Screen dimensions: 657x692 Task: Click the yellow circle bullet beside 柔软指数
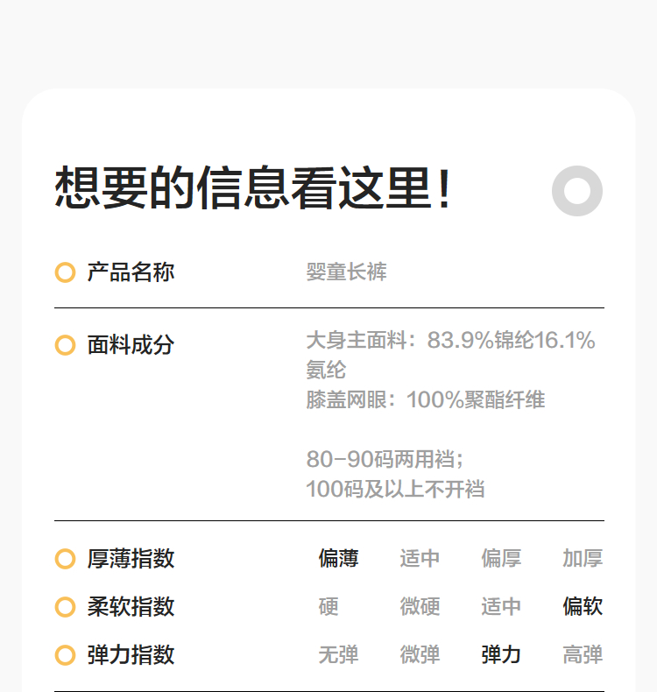pyautogui.click(x=65, y=607)
